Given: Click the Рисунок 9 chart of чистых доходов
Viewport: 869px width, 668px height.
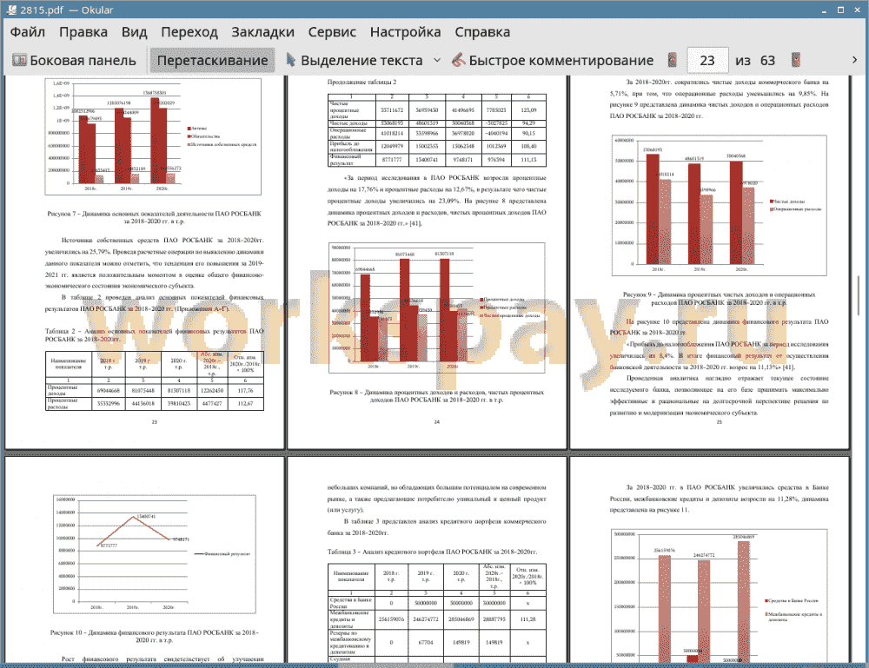Looking at the screenshot, I should coord(720,205).
